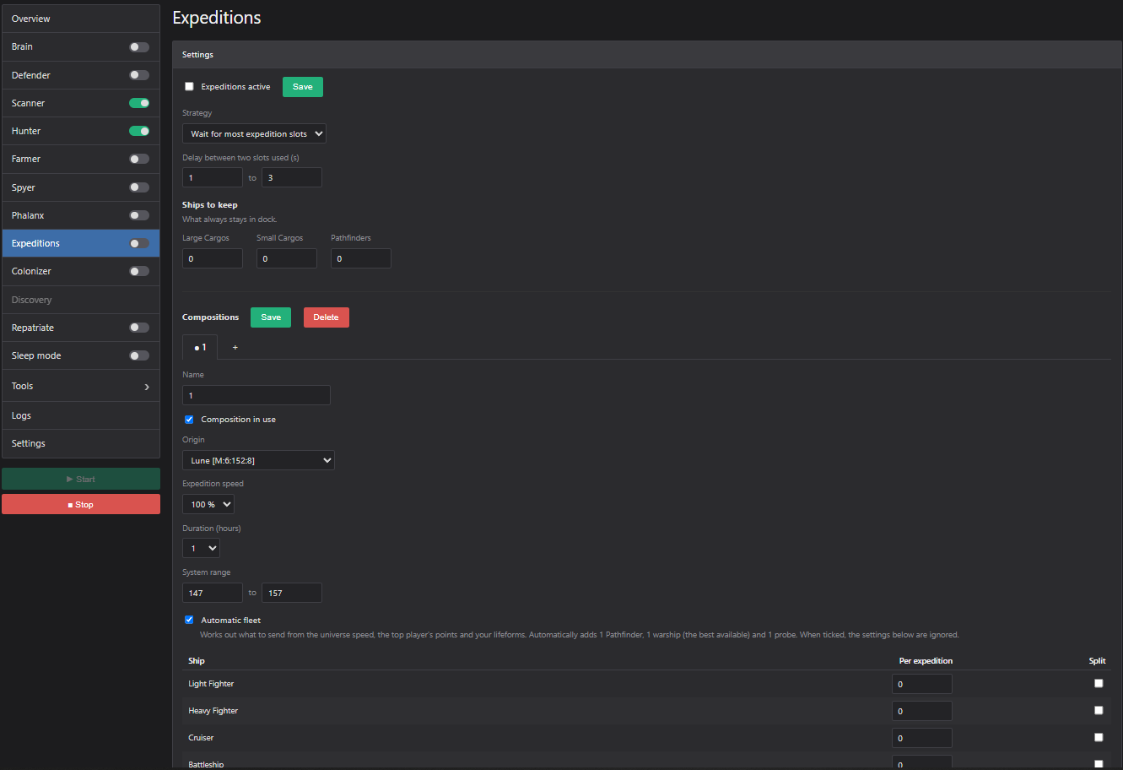Uncheck the Automatic fleet checkbox

[x=189, y=620]
